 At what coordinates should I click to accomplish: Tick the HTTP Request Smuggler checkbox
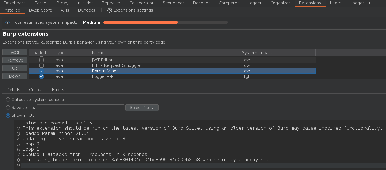coord(42,65)
